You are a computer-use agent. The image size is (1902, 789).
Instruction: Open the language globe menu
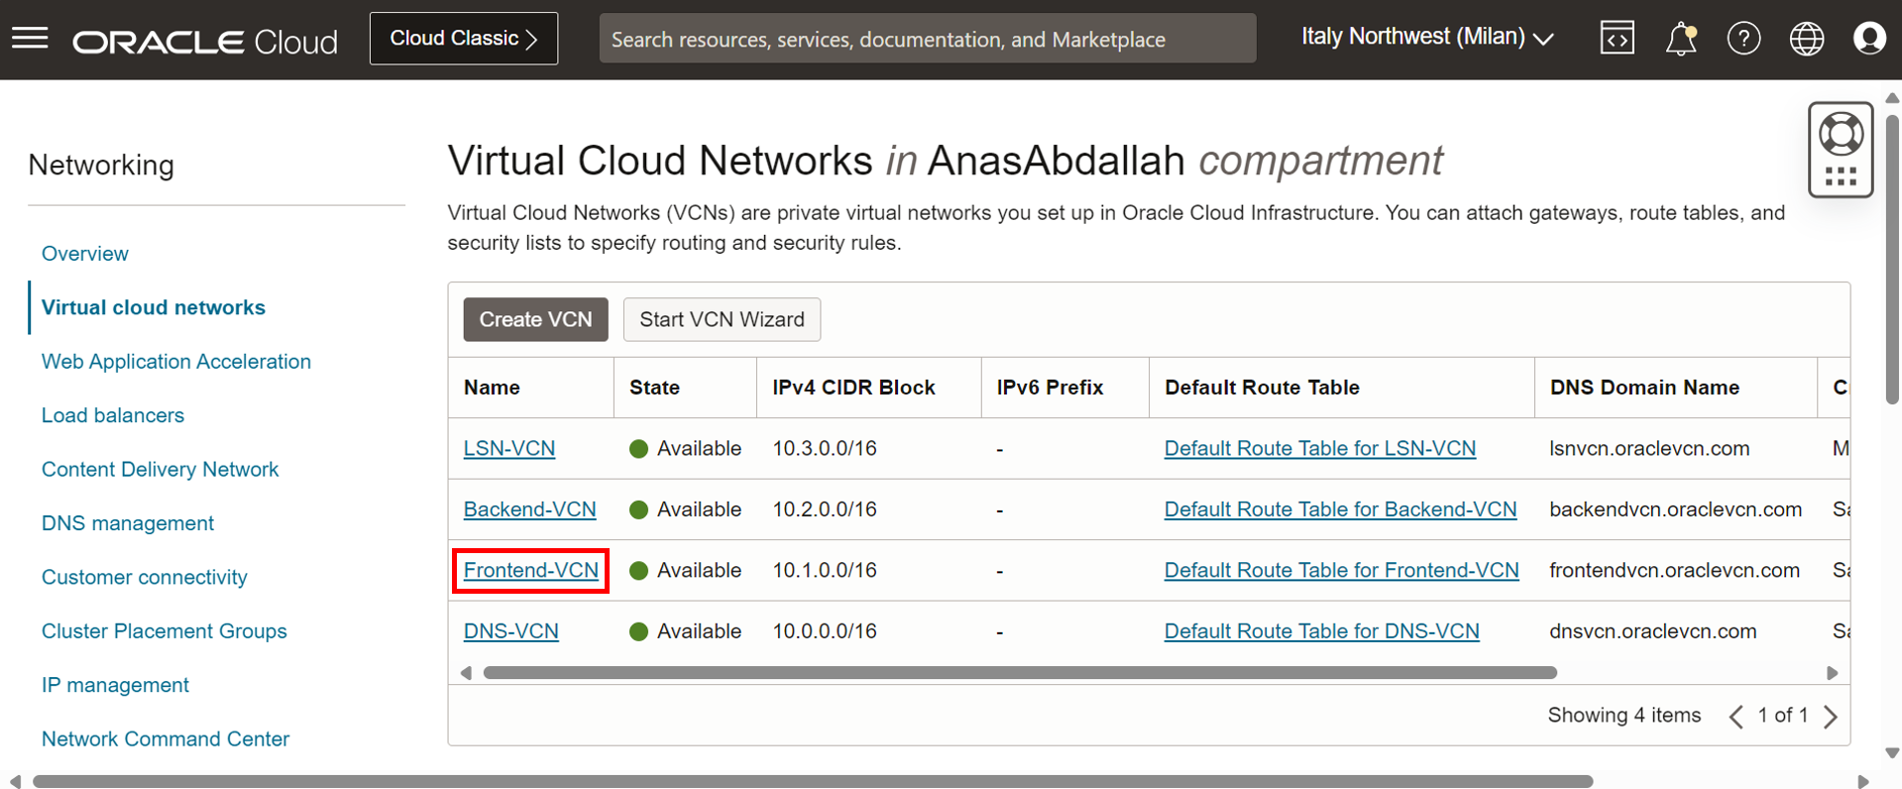1807,39
